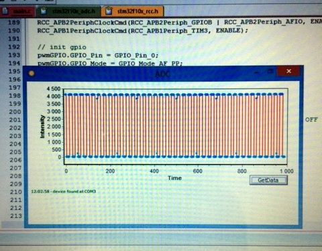
Task: Click the document icon on main.c tab
Action: 5,11
